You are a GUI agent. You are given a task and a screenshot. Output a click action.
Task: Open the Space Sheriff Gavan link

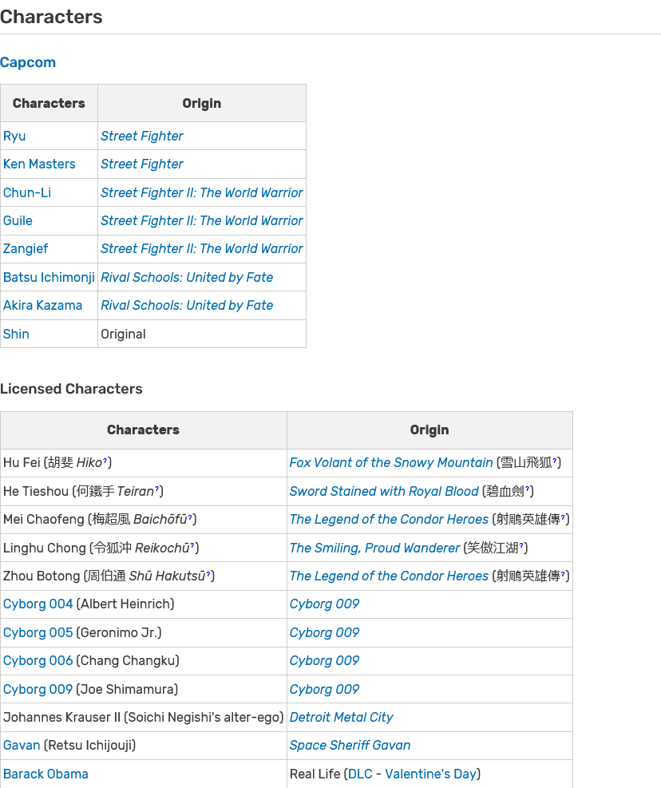[x=350, y=746]
